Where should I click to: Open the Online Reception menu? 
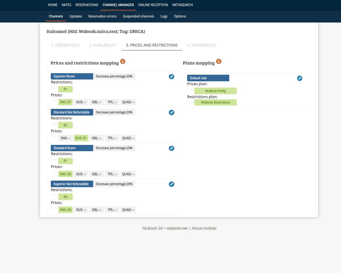pos(153,5)
